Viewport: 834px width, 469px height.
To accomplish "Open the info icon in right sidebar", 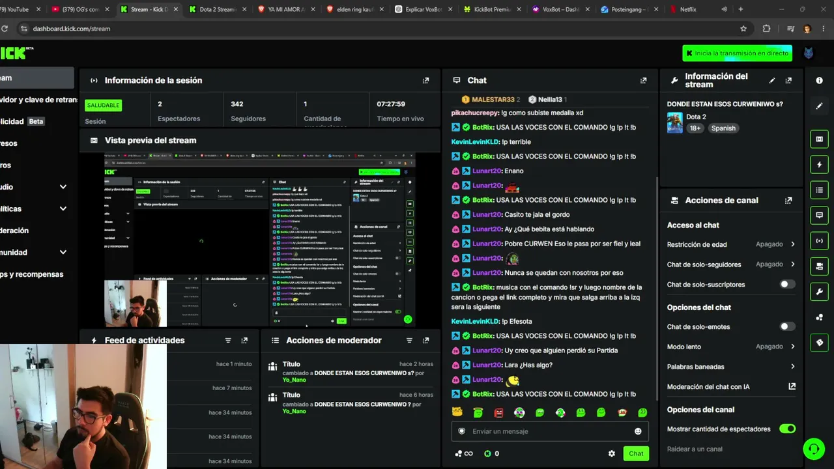I will [819, 80].
